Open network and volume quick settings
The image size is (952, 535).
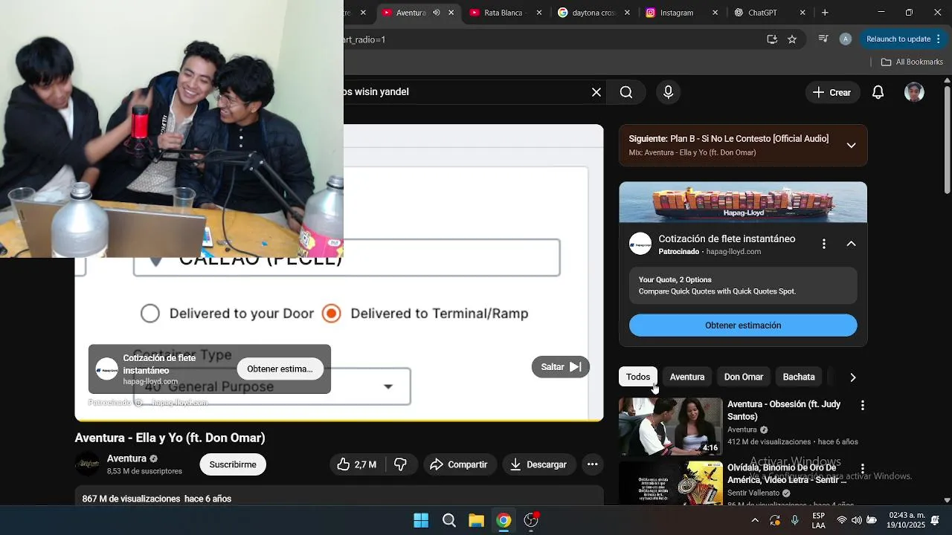(x=857, y=520)
